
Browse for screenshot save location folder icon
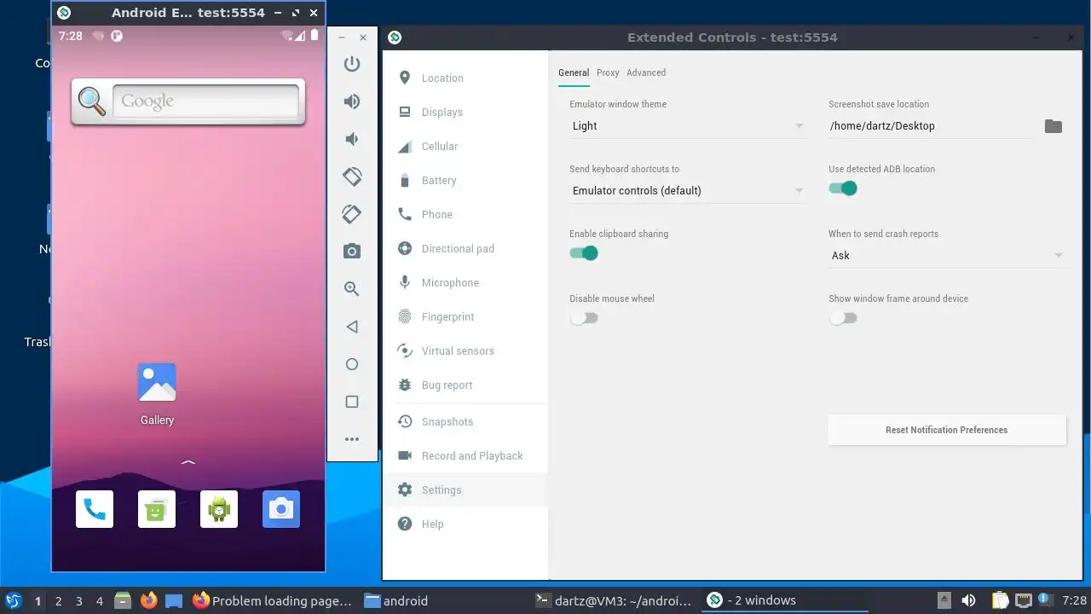[1053, 126]
